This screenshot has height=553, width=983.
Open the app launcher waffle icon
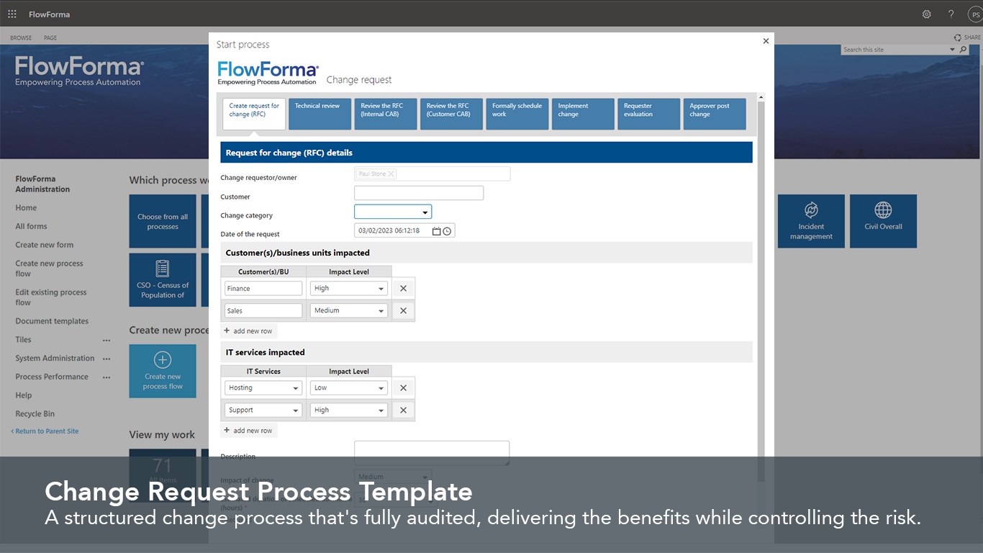(12, 14)
